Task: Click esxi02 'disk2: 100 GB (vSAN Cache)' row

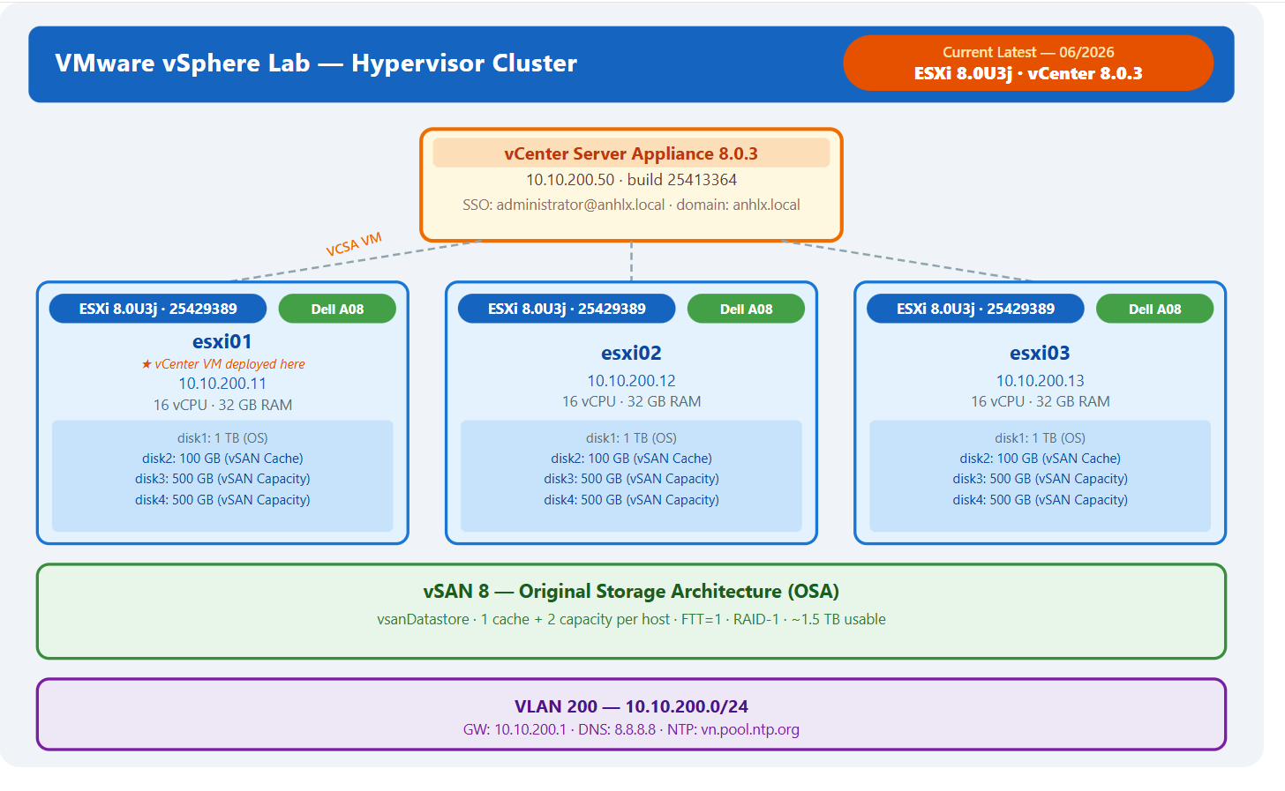Action: click(x=631, y=459)
